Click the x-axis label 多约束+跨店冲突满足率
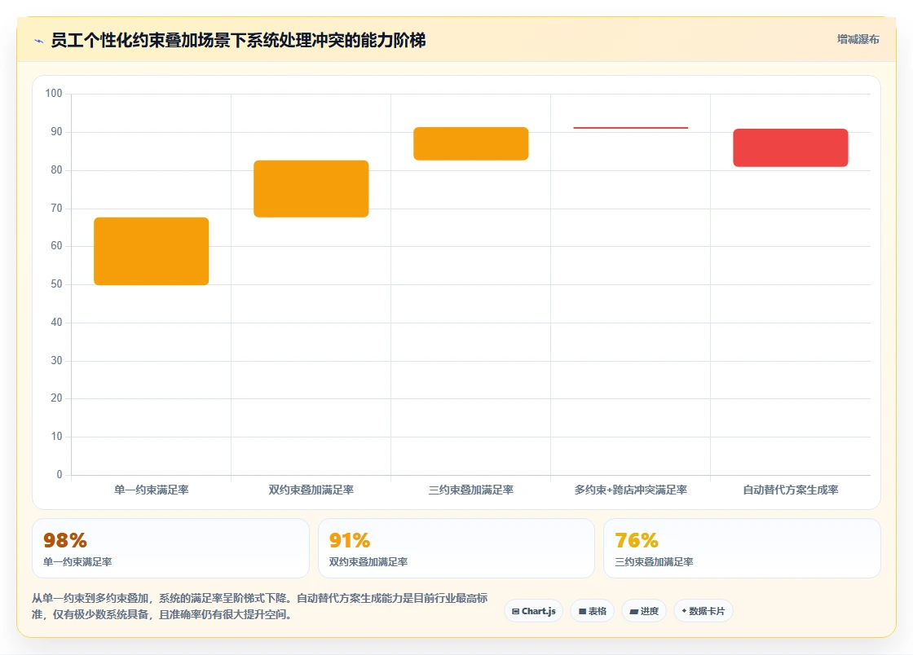The image size is (913, 655). point(631,490)
